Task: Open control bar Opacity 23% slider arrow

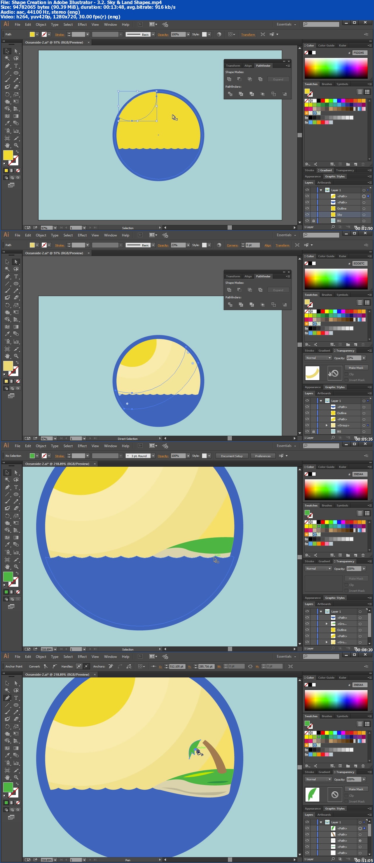Action: (188, 245)
